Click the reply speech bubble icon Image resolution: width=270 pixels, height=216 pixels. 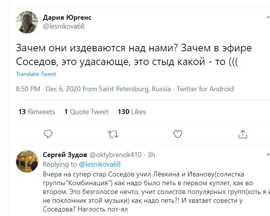pyautogui.click(x=48, y=134)
